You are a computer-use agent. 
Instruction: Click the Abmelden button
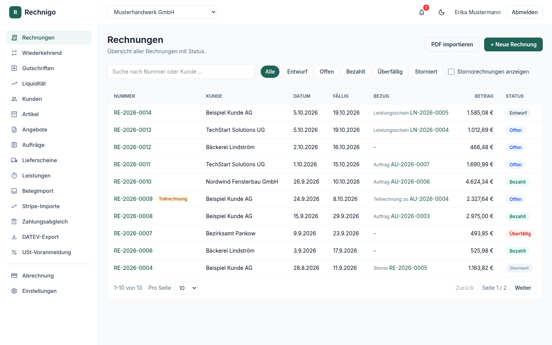pyautogui.click(x=525, y=12)
